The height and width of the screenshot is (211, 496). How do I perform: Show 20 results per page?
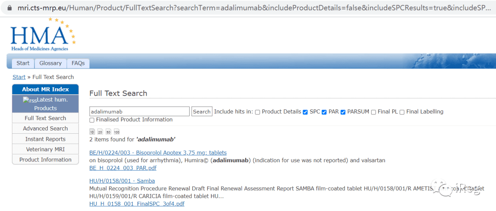pos(100,132)
